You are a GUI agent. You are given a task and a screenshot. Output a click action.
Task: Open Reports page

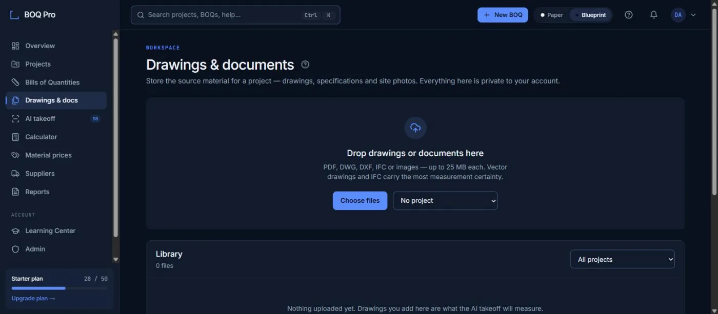point(56,192)
